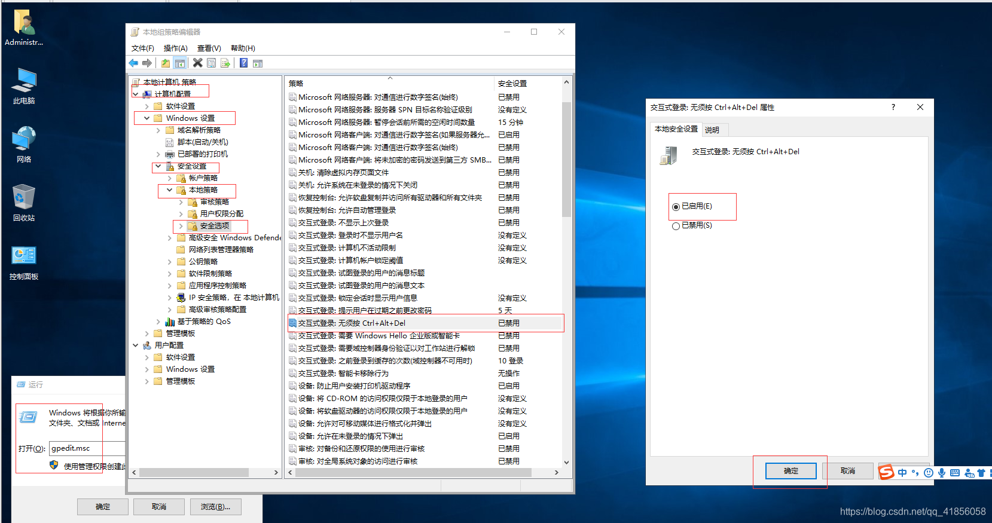Click the policy list vertical scrollbar thumb
This screenshot has height=523, width=992.
pyautogui.click(x=566, y=159)
